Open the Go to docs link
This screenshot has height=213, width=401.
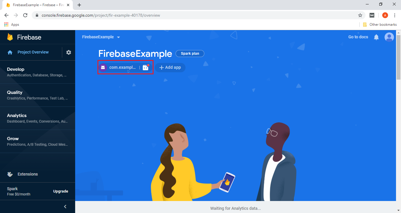[x=358, y=37]
